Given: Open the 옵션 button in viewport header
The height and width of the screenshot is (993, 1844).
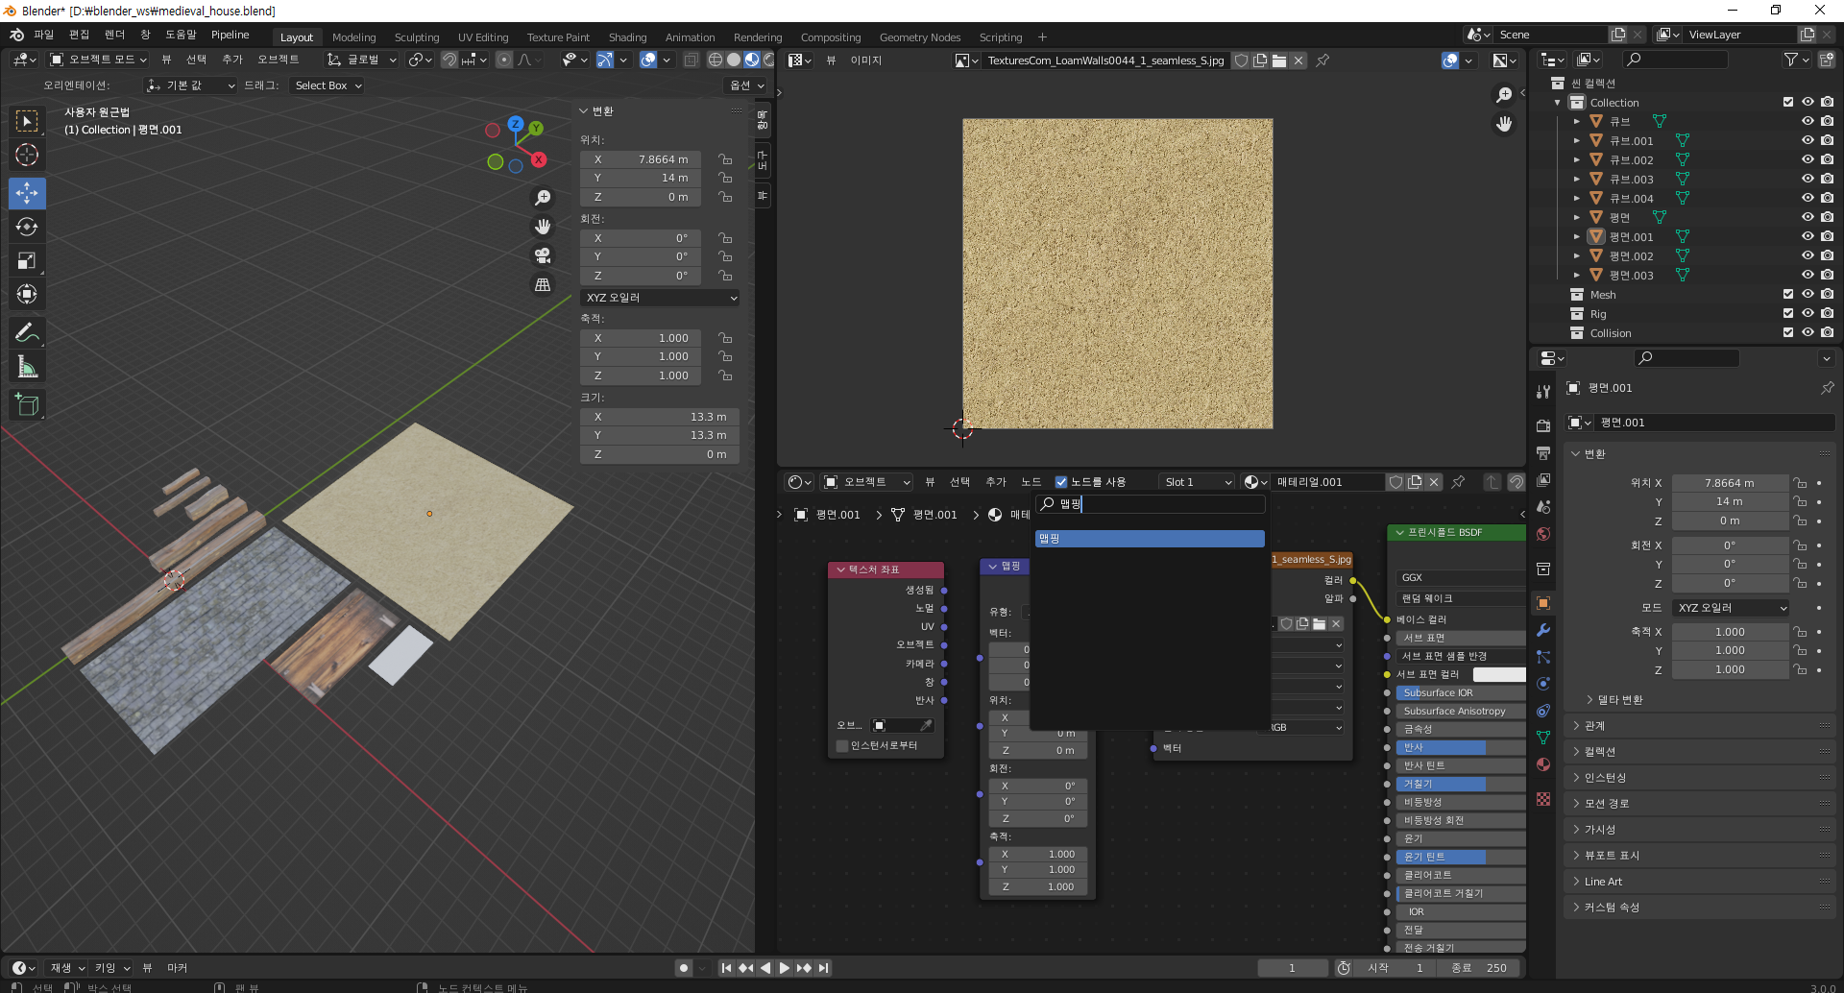Looking at the screenshot, I should pos(746,85).
